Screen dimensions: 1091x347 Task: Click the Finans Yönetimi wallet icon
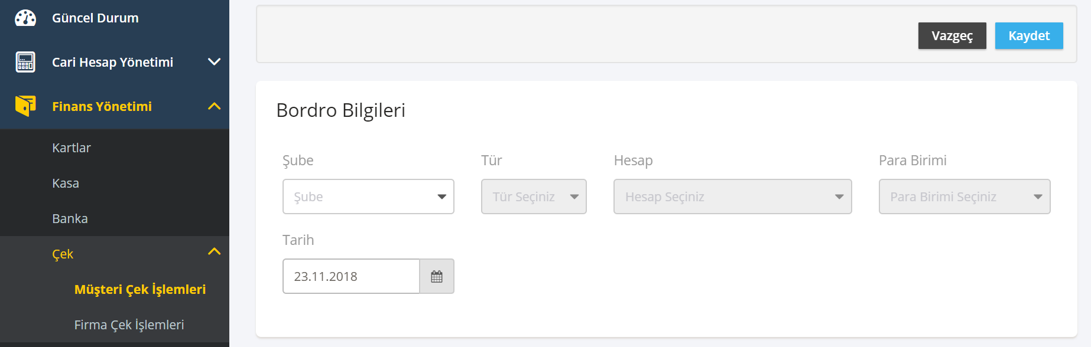(25, 106)
